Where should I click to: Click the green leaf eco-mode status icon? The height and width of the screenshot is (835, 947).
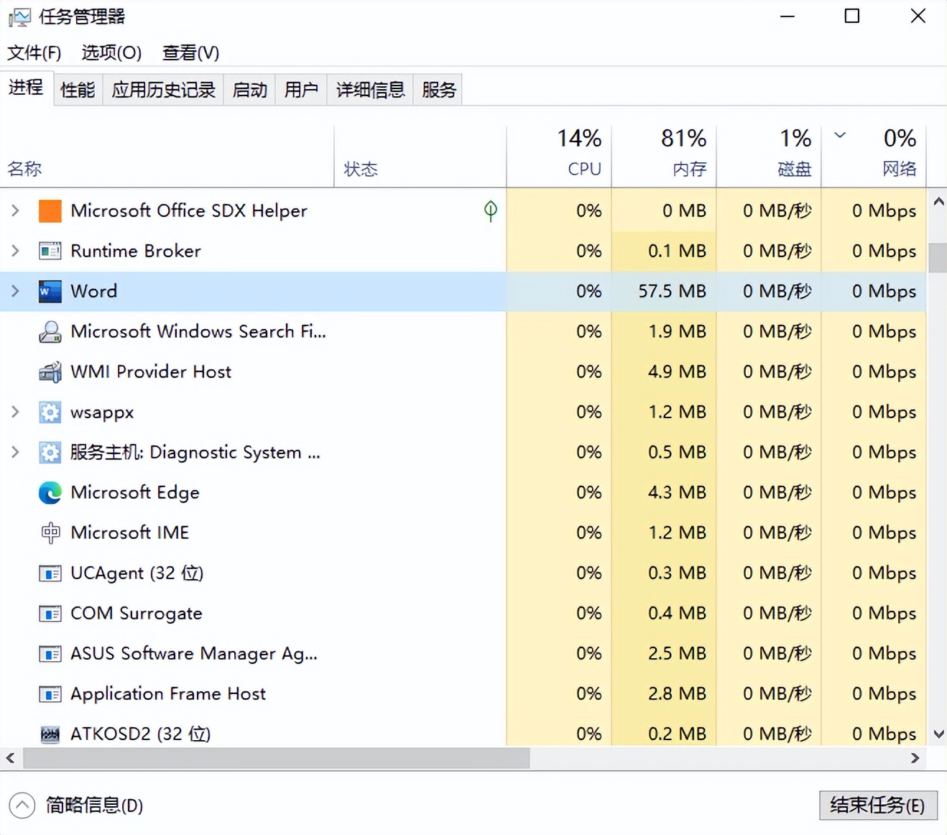coord(491,211)
